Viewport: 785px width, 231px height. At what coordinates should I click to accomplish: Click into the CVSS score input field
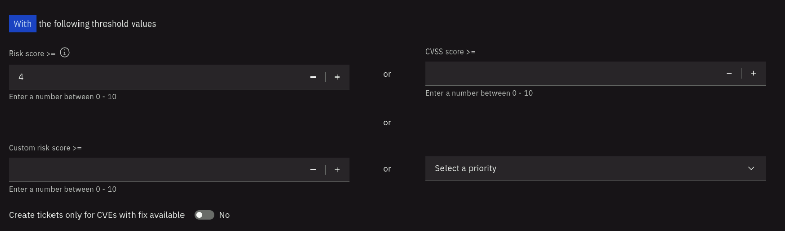point(571,73)
